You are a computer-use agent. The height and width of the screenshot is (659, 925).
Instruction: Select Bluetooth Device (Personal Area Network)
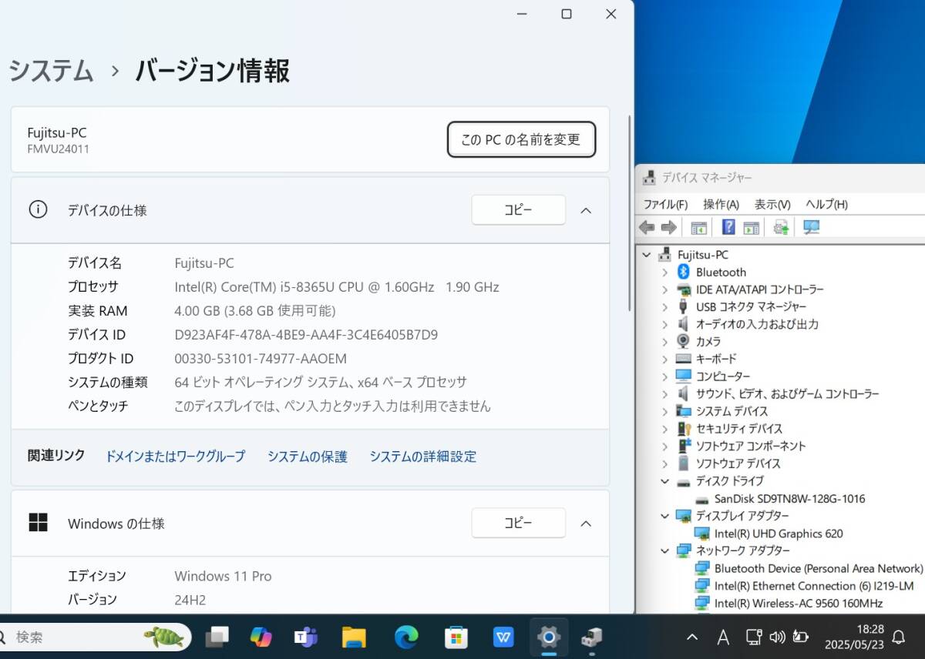click(819, 568)
